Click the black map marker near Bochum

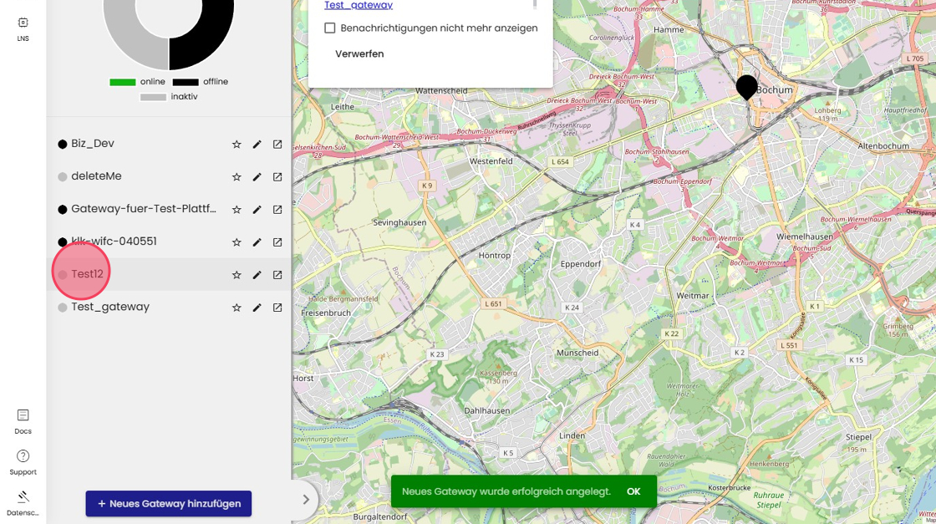pyautogui.click(x=746, y=86)
